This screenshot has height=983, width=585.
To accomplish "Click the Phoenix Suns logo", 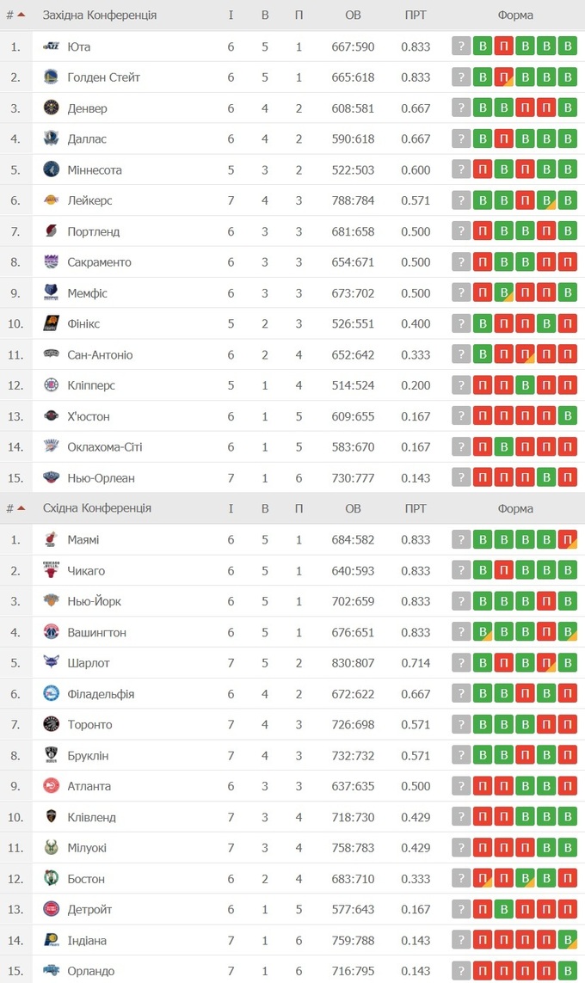I will click(x=51, y=323).
